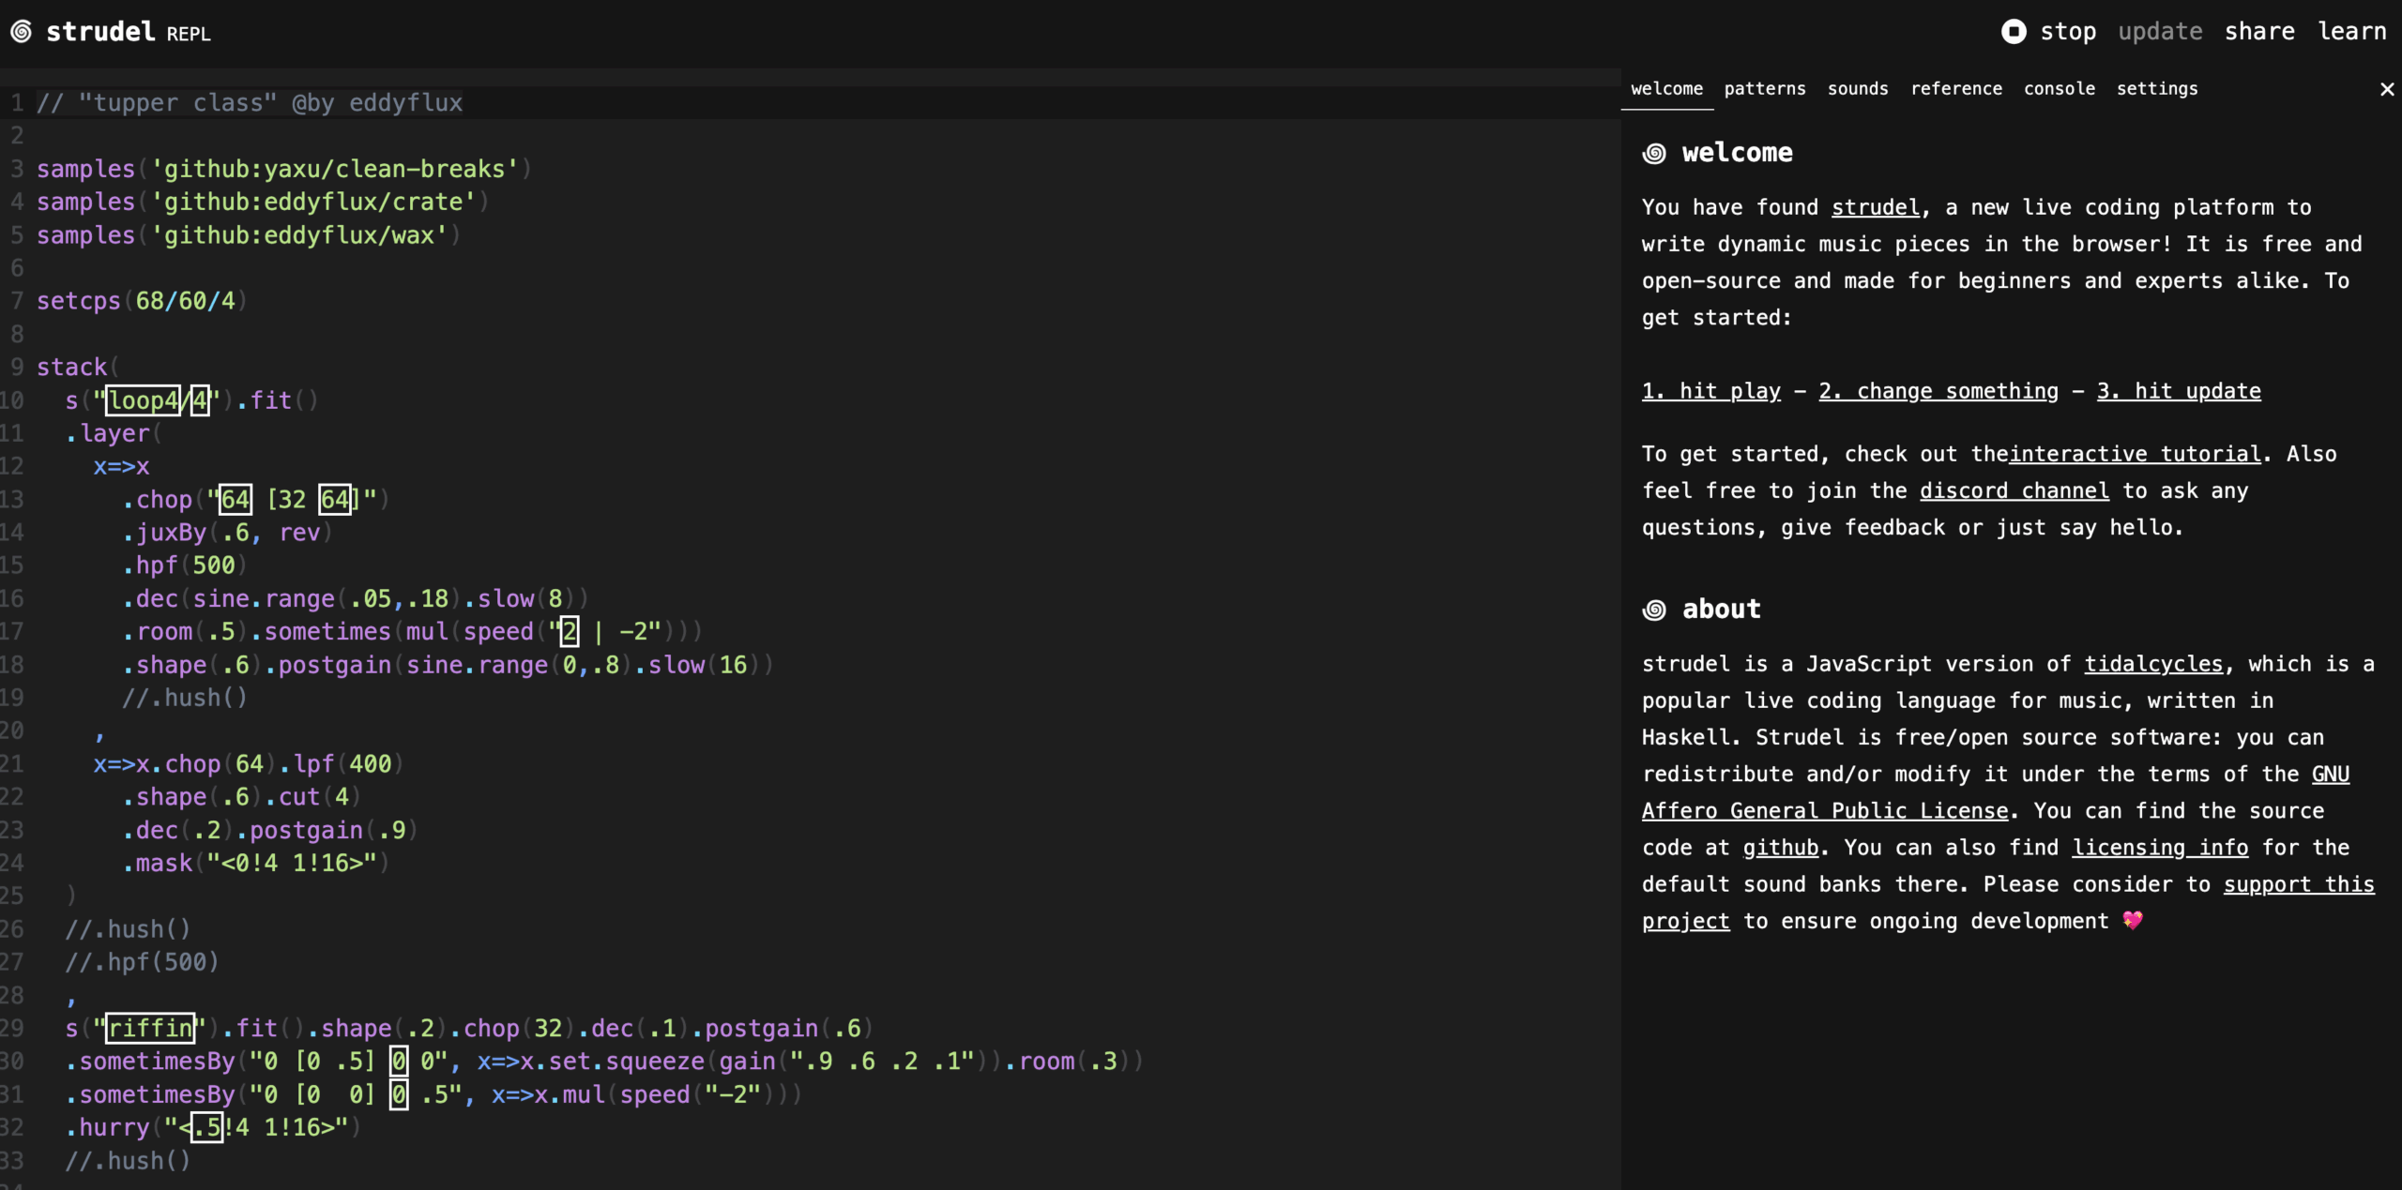Open the settings tab
Image resolution: width=2402 pixels, height=1190 pixels.
coord(2156,88)
